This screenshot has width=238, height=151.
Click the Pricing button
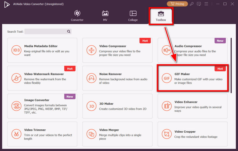[x=177, y=4]
